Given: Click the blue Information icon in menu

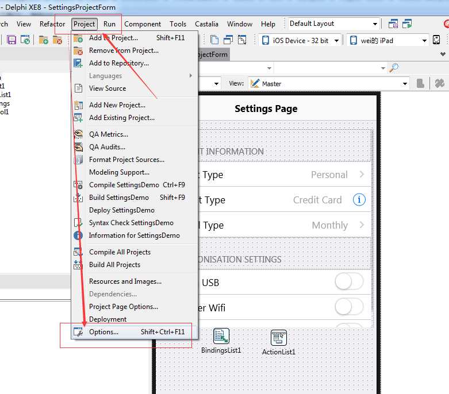Looking at the screenshot, I should (x=78, y=235).
